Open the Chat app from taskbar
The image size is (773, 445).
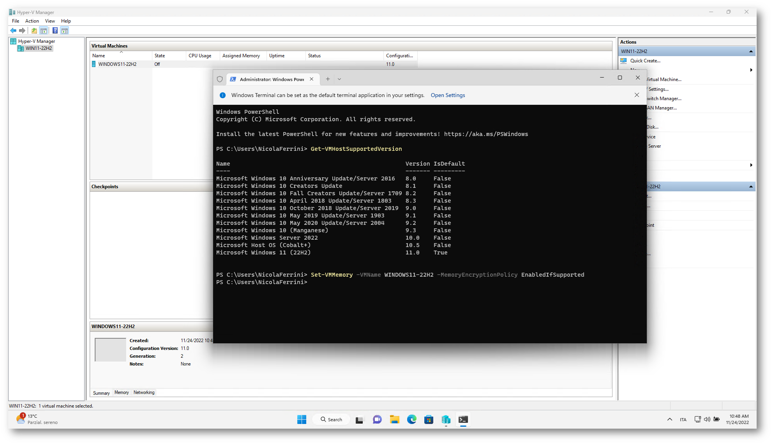[377, 420]
